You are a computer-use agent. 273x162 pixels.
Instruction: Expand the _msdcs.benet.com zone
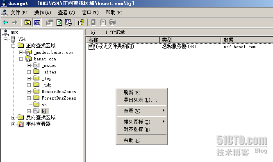21,53
